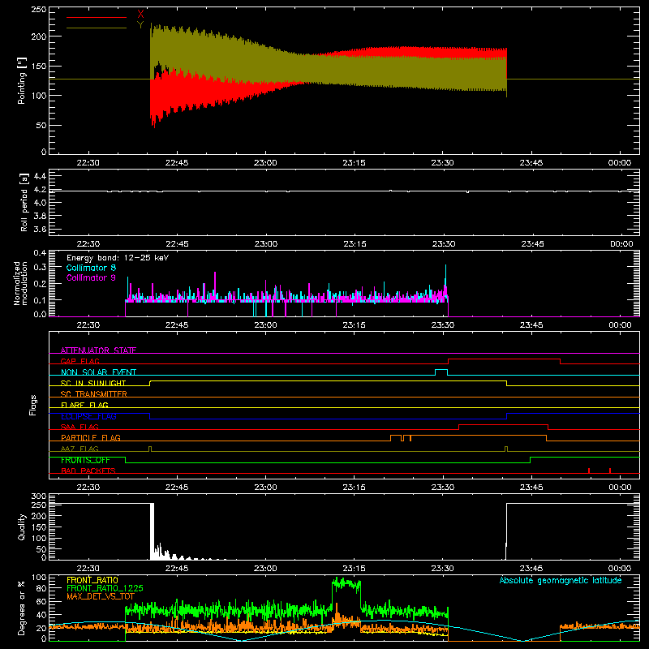Click the 23:00 tick under the Pointing plot
The height and width of the screenshot is (649, 649).
265,163
